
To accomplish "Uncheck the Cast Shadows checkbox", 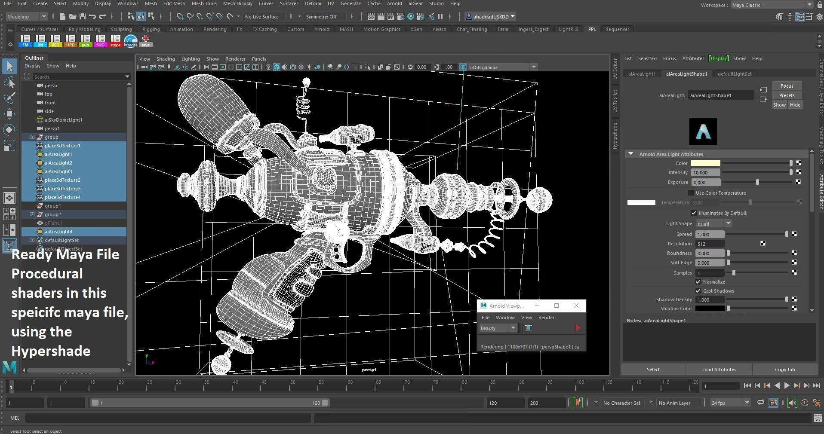I will [x=698, y=291].
